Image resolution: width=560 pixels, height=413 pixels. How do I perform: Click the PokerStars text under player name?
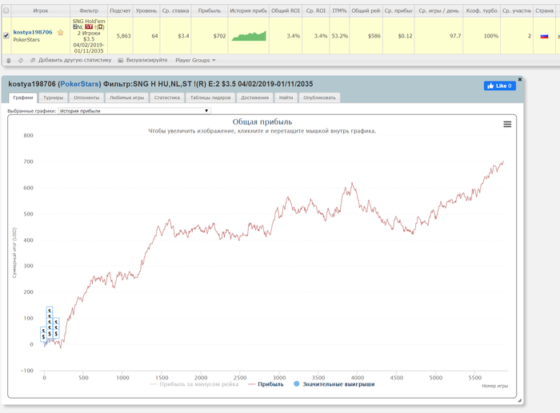26,40
